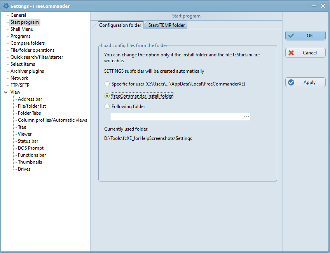330x253 pixels.
Task: Select Shell Menu in the settings tree
Action: tap(22, 29)
